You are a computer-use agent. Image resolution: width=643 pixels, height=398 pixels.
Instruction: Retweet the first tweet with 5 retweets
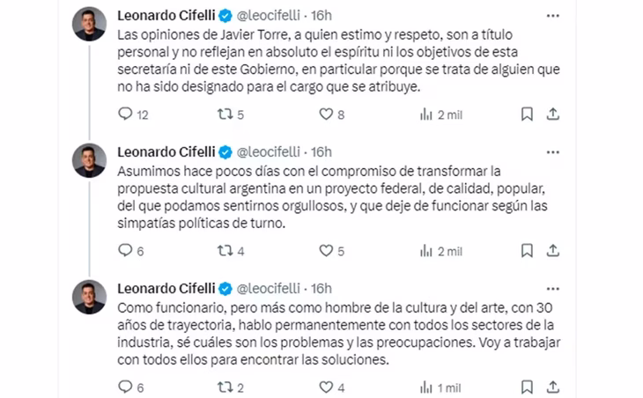tap(226, 114)
